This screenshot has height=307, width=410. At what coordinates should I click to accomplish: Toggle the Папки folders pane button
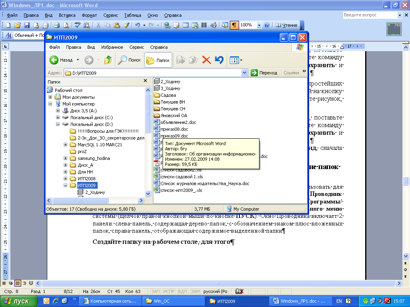[x=158, y=60]
